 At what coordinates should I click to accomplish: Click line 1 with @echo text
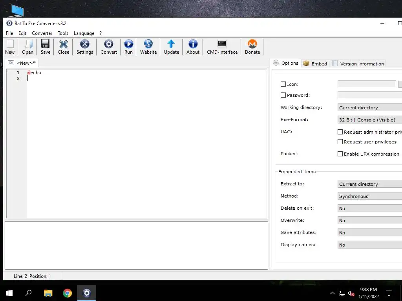[x=35, y=73]
